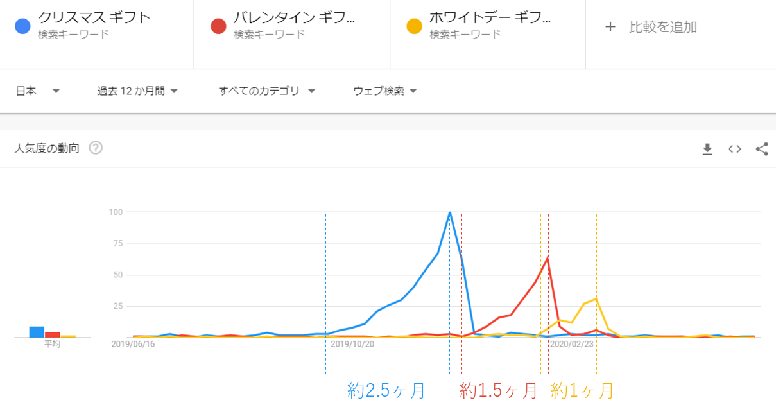
Task: Click the 2019/10/20 date label
Action: pyautogui.click(x=352, y=344)
